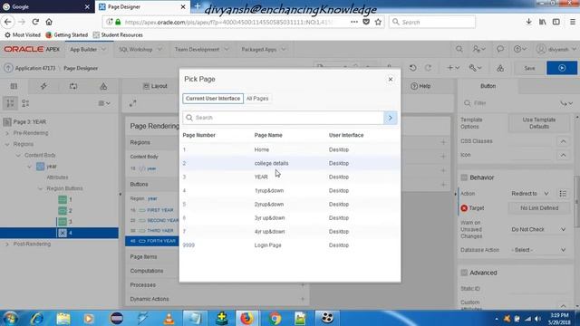Select the Rendering tree tab icon
Screen dimensions: 580x326
pos(14,86)
